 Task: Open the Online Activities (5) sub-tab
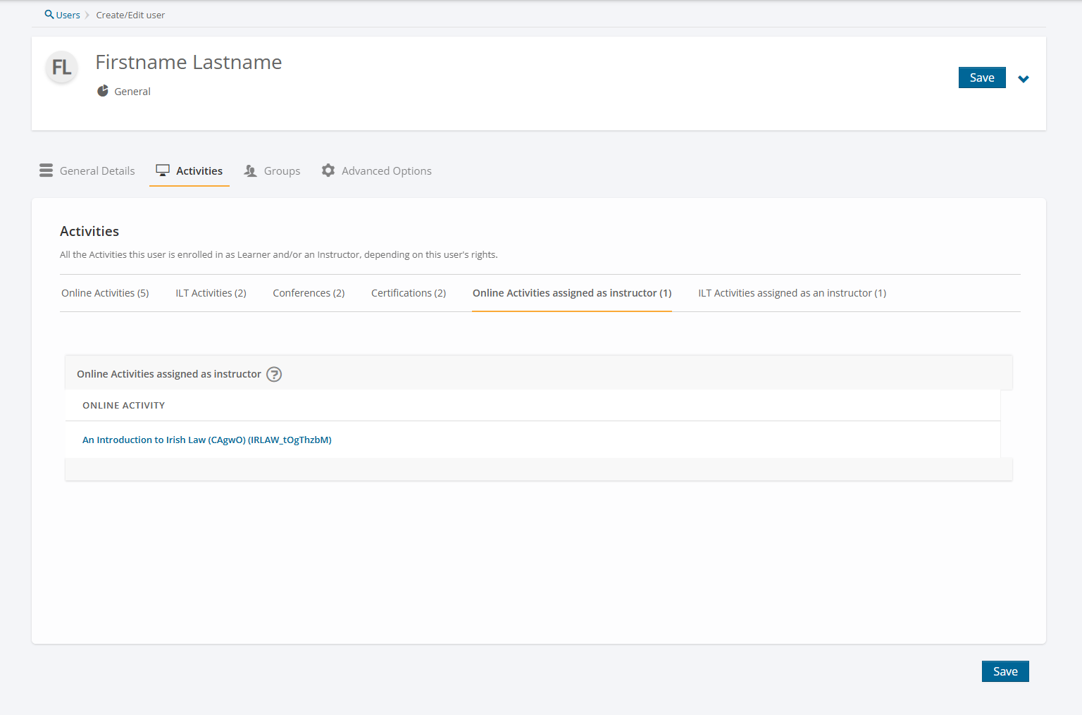(105, 293)
